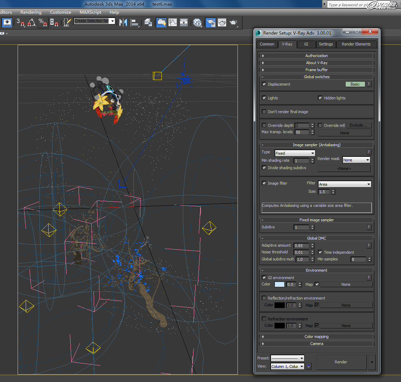Enable the Override depth checkbox
Screen dimensions: 401x382
point(264,125)
